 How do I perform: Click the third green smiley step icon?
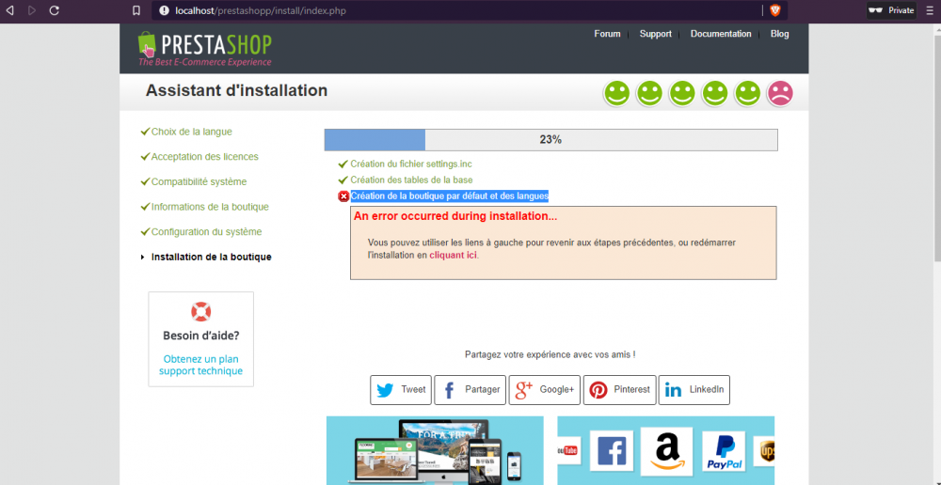point(681,93)
